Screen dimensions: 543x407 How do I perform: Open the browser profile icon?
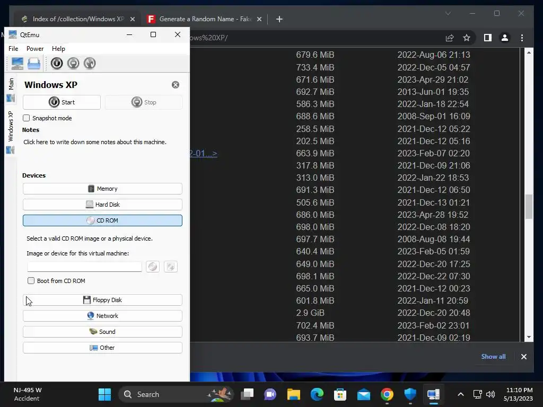(505, 38)
